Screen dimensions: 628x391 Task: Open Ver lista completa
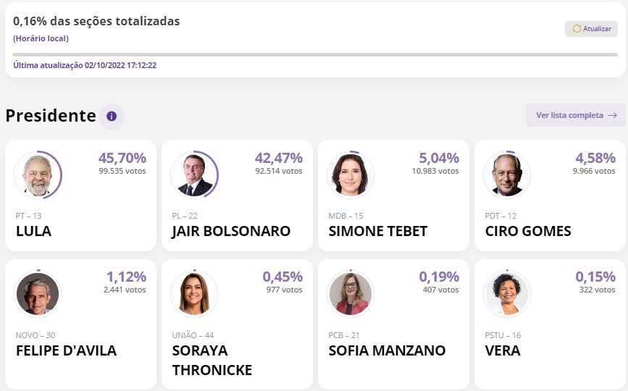tap(570, 115)
